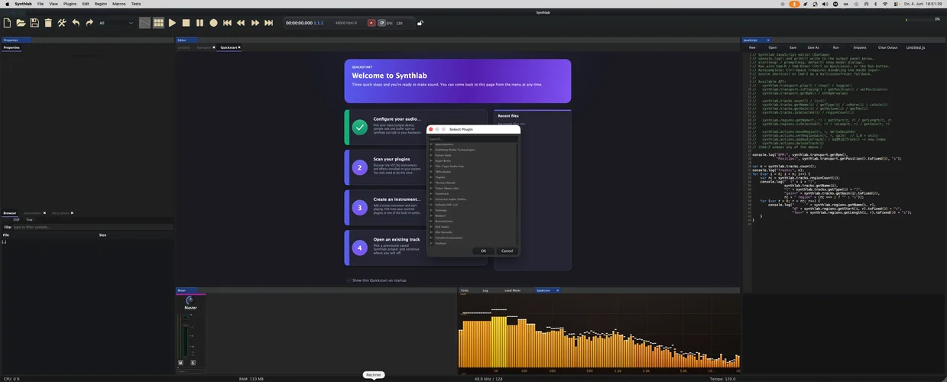Viewport: 947px width, 382px height.
Task: Start recording with round Record button
Action: coord(213,23)
